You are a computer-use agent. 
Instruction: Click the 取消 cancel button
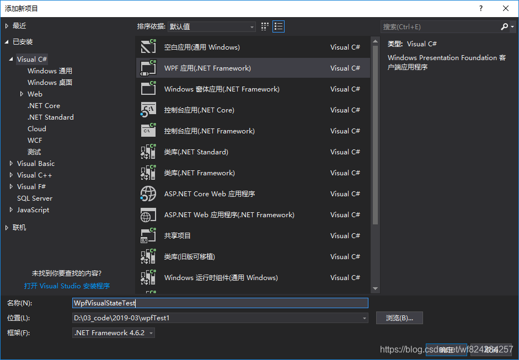click(491, 350)
